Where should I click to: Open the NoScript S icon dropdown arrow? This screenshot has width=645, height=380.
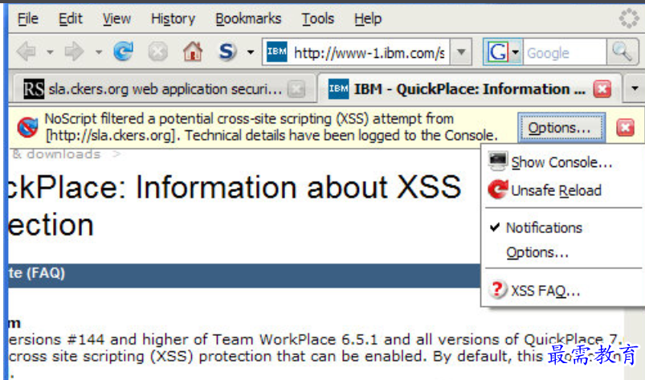point(250,52)
